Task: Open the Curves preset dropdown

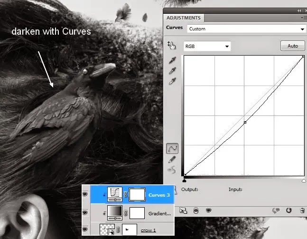Action: tap(247, 29)
